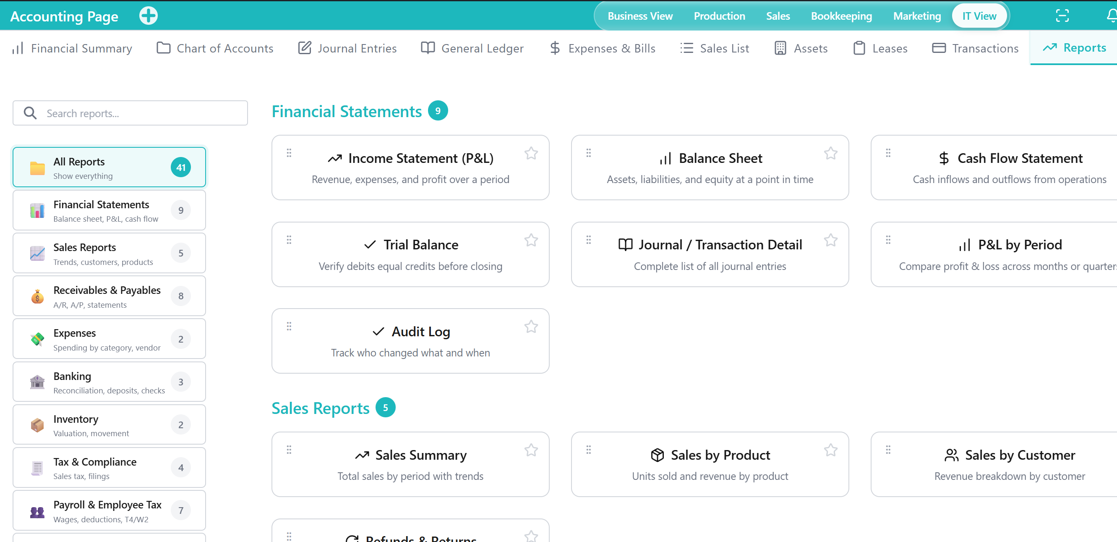Screen dimensions: 1117x542
Task: Focus the Search reports field
Action: [130, 113]
